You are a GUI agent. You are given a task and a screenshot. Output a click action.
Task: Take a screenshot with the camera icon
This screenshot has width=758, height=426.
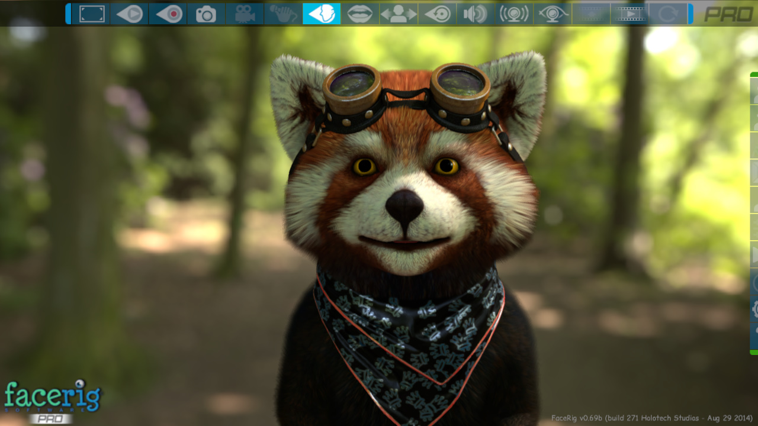tap(206, 14)
